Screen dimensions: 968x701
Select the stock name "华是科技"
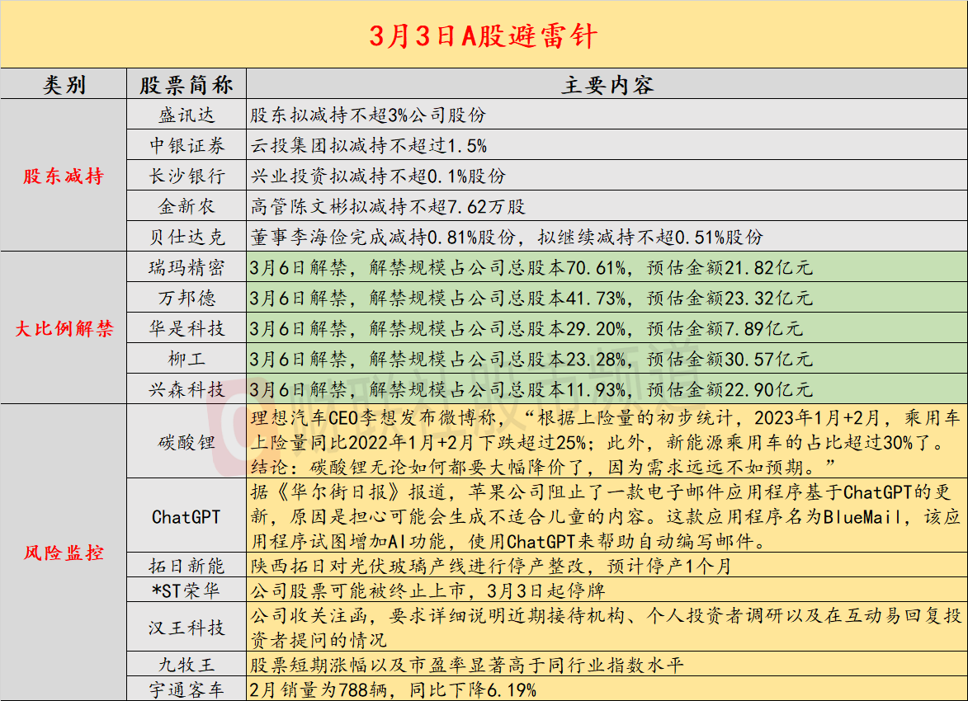187,328
